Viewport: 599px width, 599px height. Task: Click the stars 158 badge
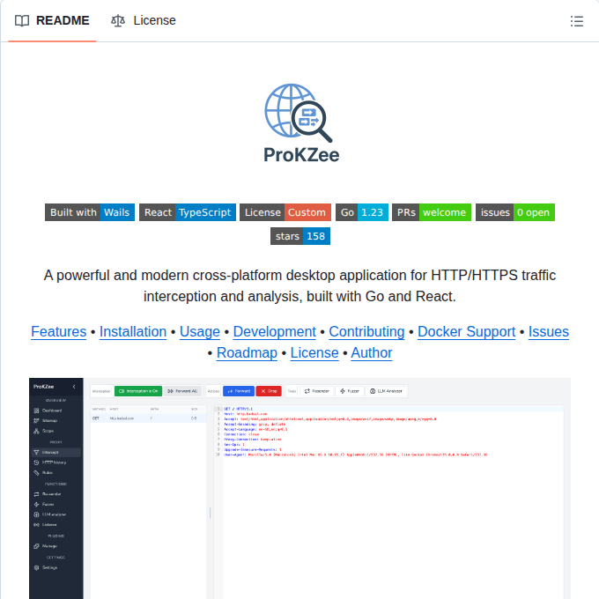click(299, 236)
